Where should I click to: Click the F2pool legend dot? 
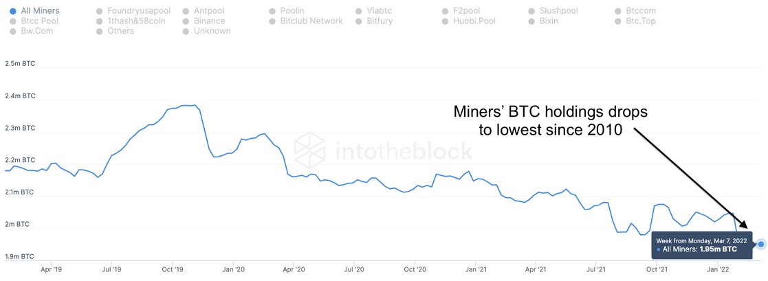coord(445,11)
